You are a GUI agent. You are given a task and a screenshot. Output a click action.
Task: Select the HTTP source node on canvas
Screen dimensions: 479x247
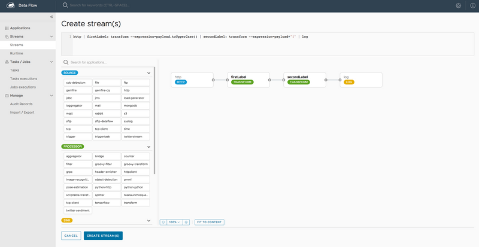pyautogui.click(x=192, y=80)
